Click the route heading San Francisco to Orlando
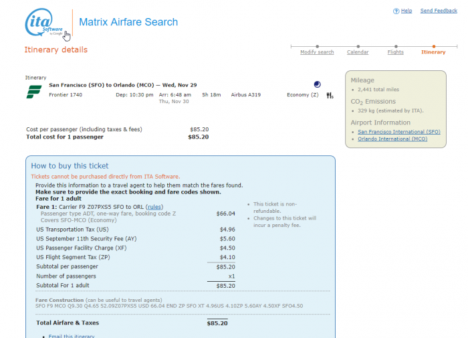 tap(122, 85)
